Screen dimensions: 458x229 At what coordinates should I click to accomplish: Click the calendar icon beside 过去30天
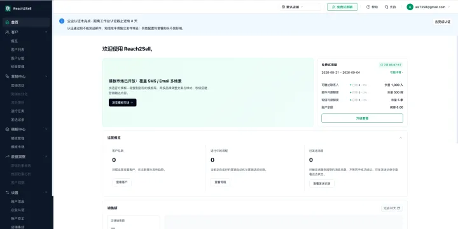pyautogui.click(x=399, y=208)
